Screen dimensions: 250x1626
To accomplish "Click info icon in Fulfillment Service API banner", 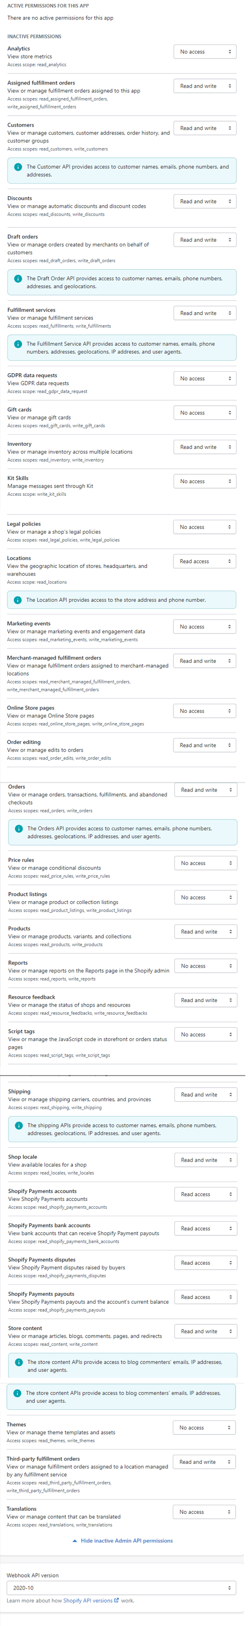I will 18,344.
